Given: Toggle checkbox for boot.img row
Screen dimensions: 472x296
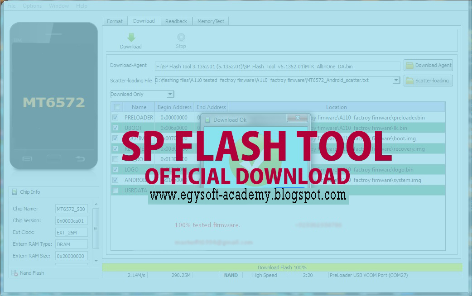Looking at the screenshot, I should (116, 138).
